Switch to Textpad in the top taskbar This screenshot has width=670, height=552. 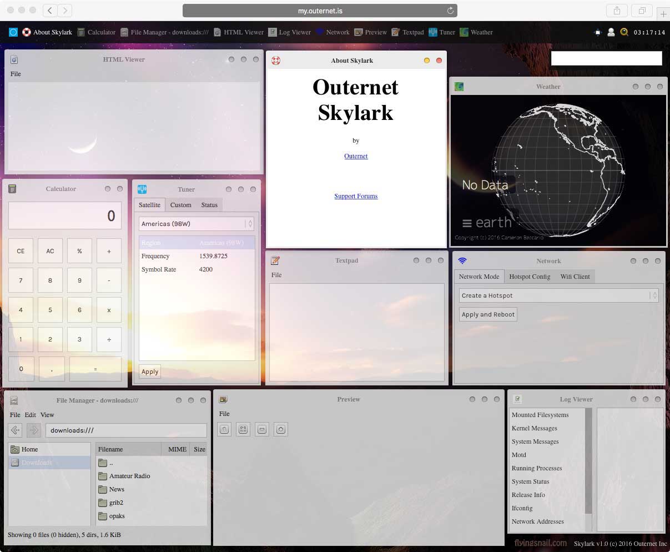point(407,32)
